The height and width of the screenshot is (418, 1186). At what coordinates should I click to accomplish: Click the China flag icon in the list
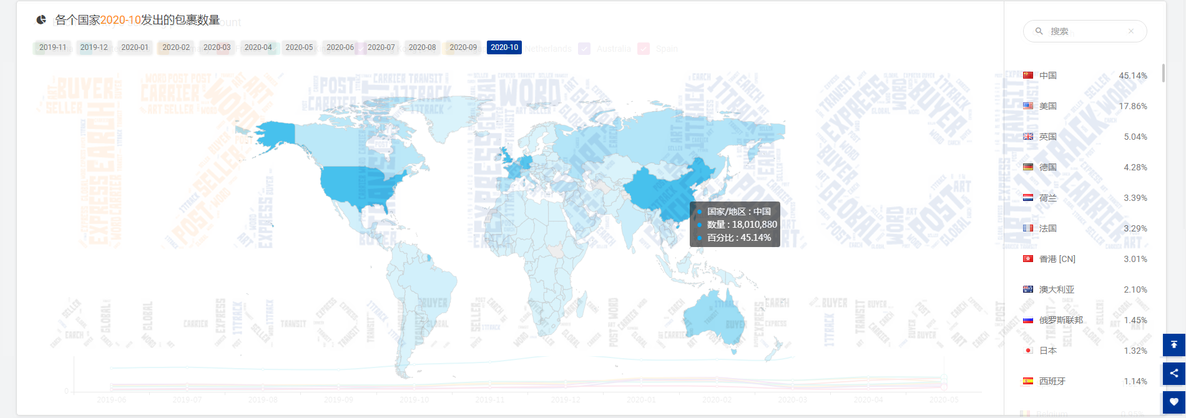pyautogui.click(x=1028, y=75)
